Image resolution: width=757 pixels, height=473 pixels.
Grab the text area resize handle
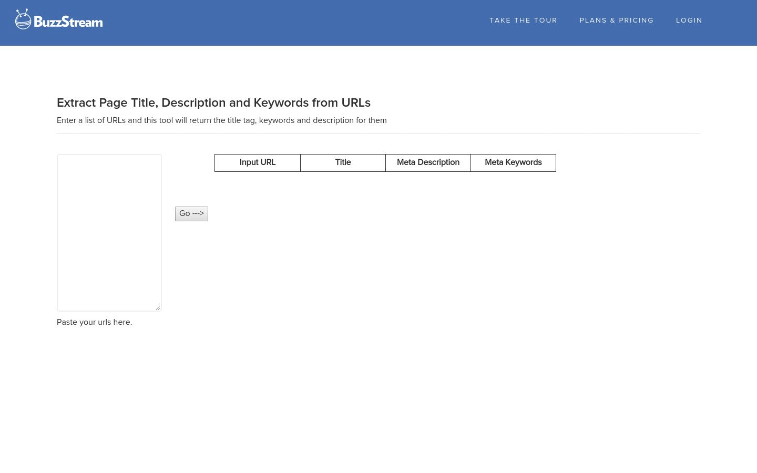click(x=158, y=307)
